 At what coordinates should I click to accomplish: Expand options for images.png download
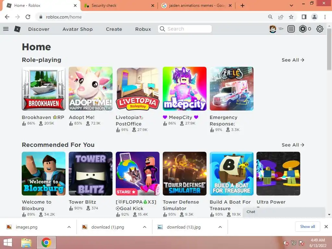(x=69, y=227)
